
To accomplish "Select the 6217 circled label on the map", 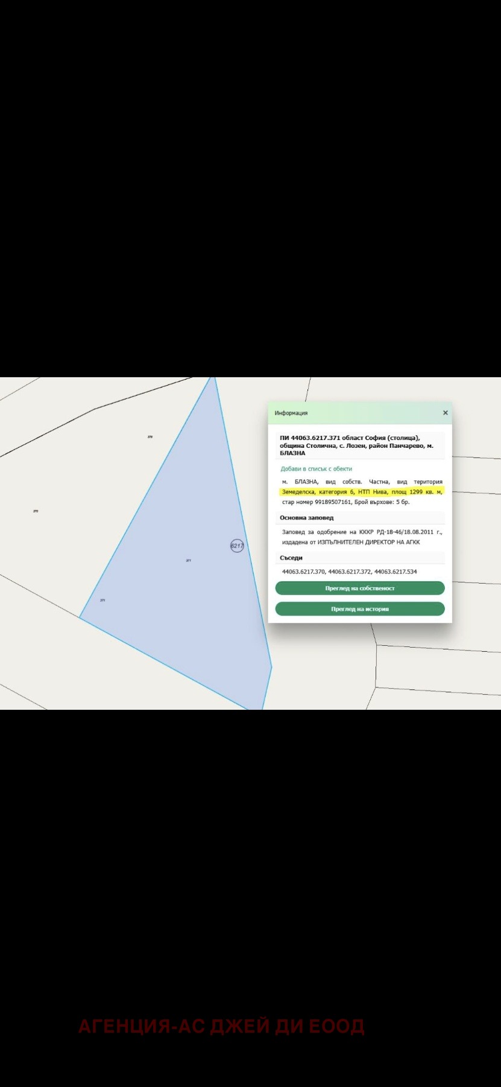I will coord(237,546).
